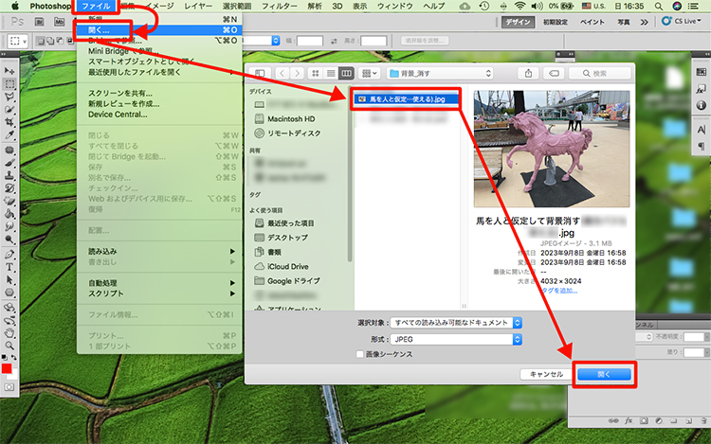
Task: Open the 背景_消す folder path dropdown
Action: coord(440,73)
